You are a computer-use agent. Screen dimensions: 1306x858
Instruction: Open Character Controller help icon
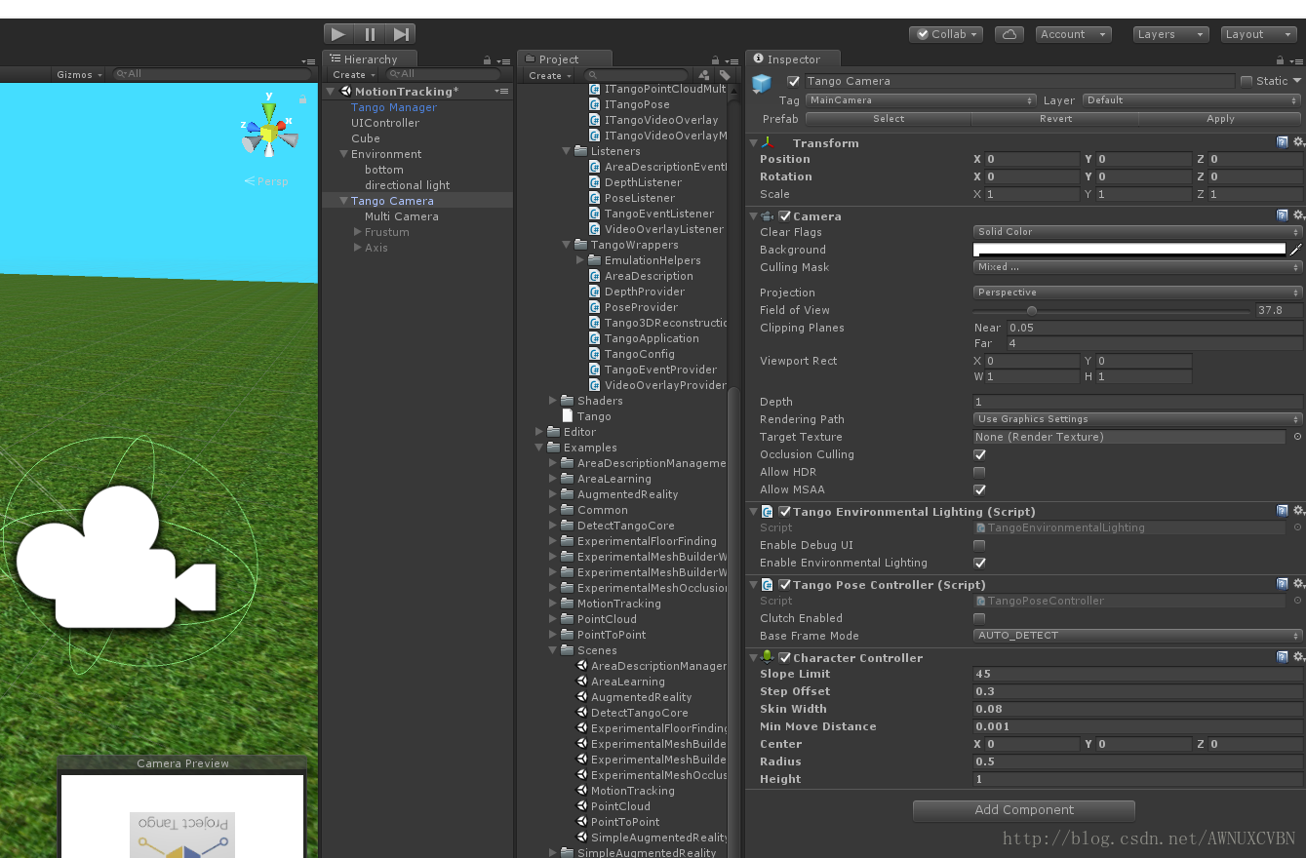coord(1283,657)
